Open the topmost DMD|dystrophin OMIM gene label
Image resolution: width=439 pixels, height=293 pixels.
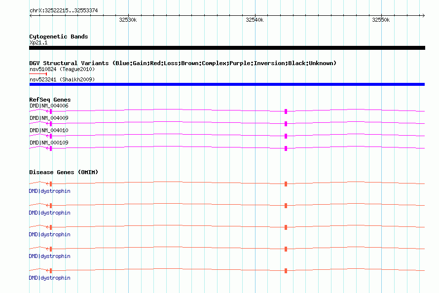[49, 191]
